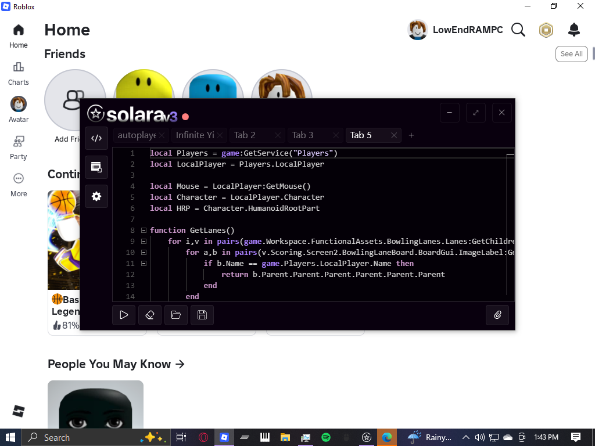The image size is (595, 446).
Task: Open Party in Roblox sidebar
Action: 18,148
